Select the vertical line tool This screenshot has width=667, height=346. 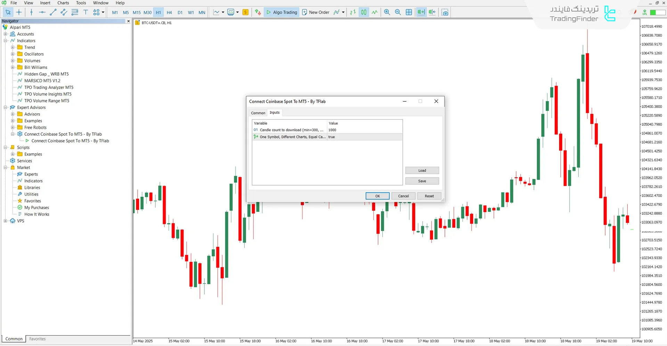31,12
